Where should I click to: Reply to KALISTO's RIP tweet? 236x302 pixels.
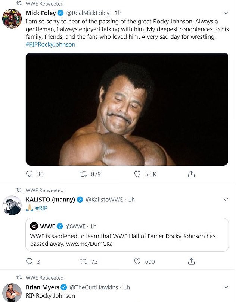click(30, 261)
